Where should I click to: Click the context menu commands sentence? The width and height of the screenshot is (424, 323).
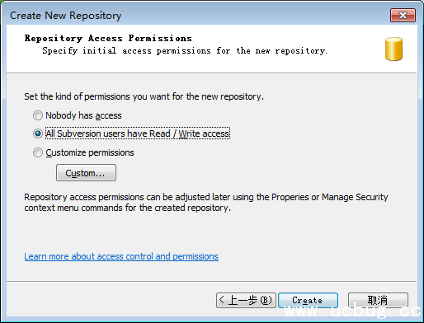(x=127, y=208)
